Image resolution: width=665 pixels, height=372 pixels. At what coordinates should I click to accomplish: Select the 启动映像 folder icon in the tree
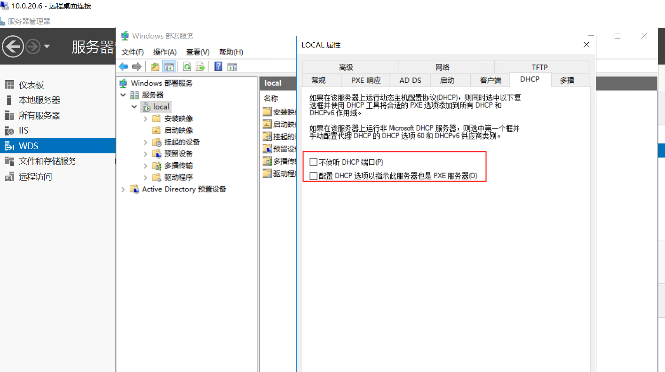tap(157, 130)
